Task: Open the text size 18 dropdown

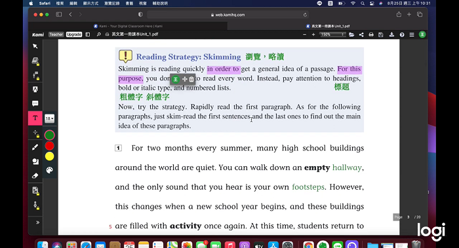Action: coord(49,118)
